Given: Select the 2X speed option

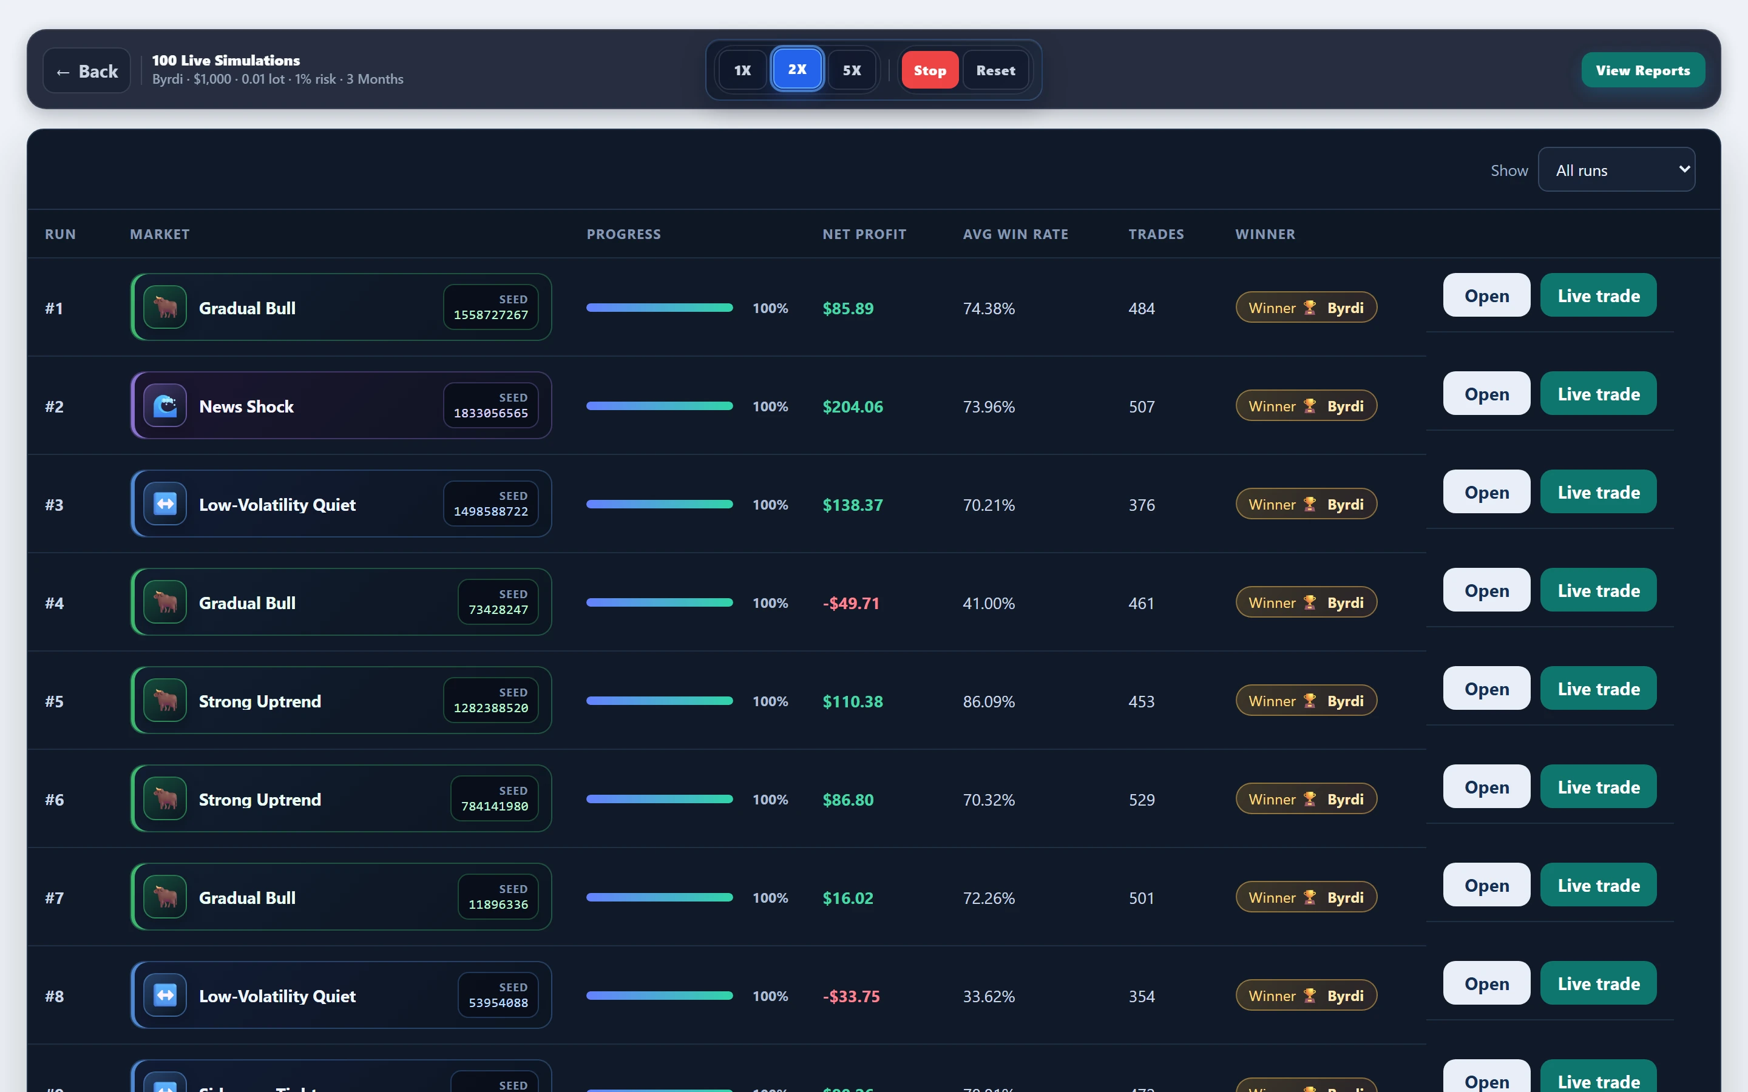Looking at the screenshot, I should tap(798, 69).
